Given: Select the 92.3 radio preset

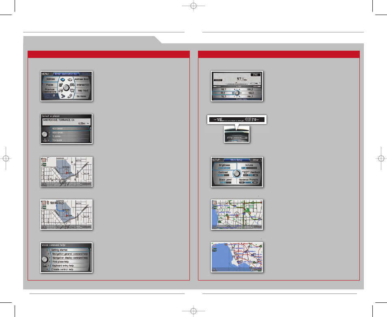Looking at the screenshot, I should [x=224, y=96].
